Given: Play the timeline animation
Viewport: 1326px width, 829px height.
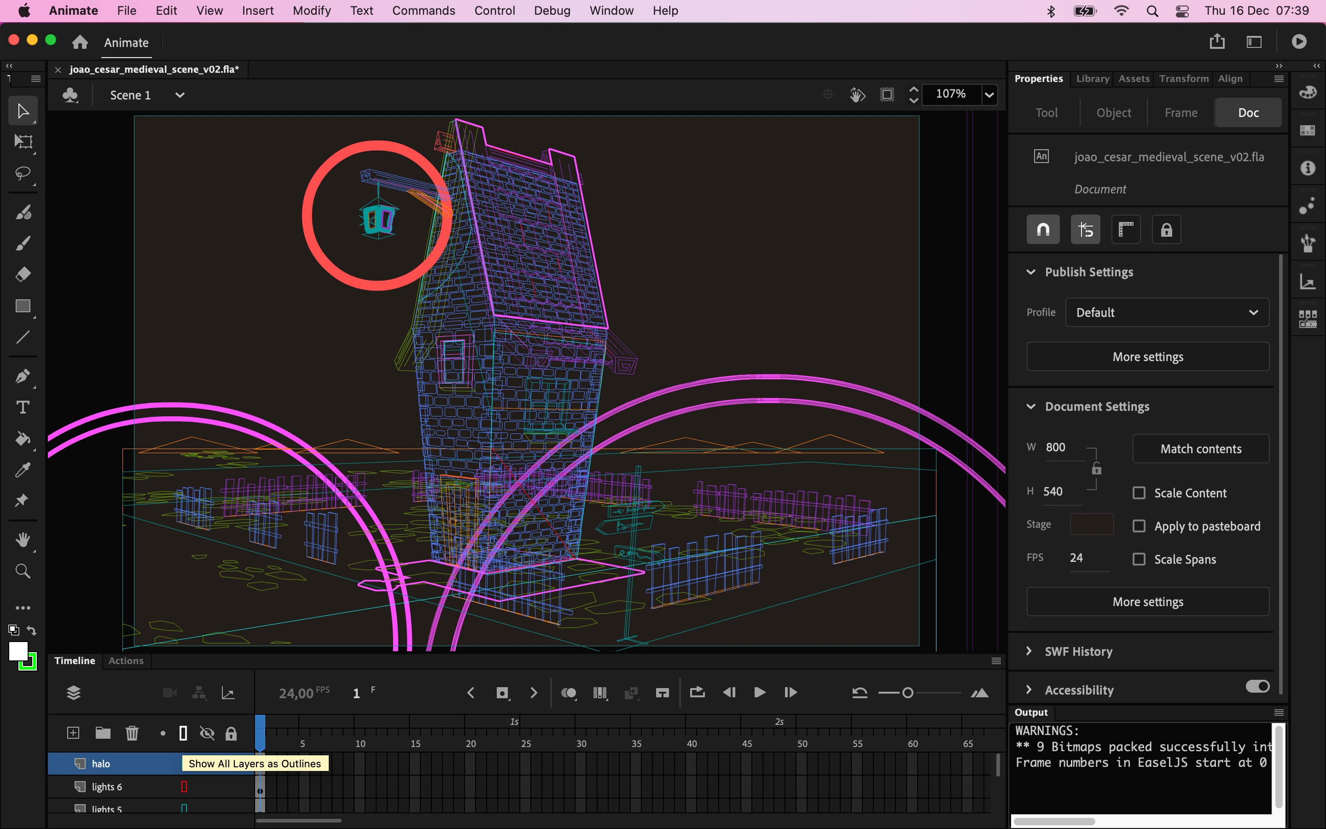Looking at the screenshot, I should 759,693.
